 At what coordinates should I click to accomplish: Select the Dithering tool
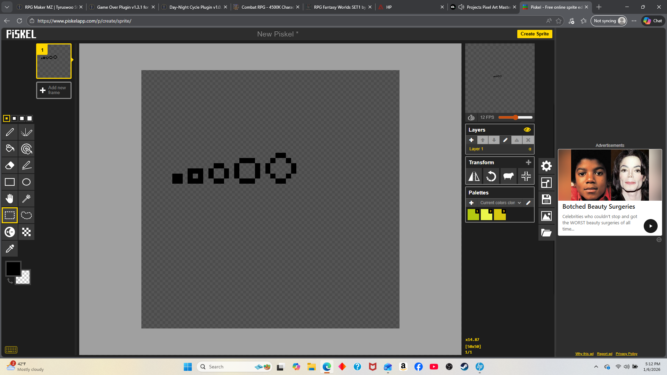(x=26, y=232)
